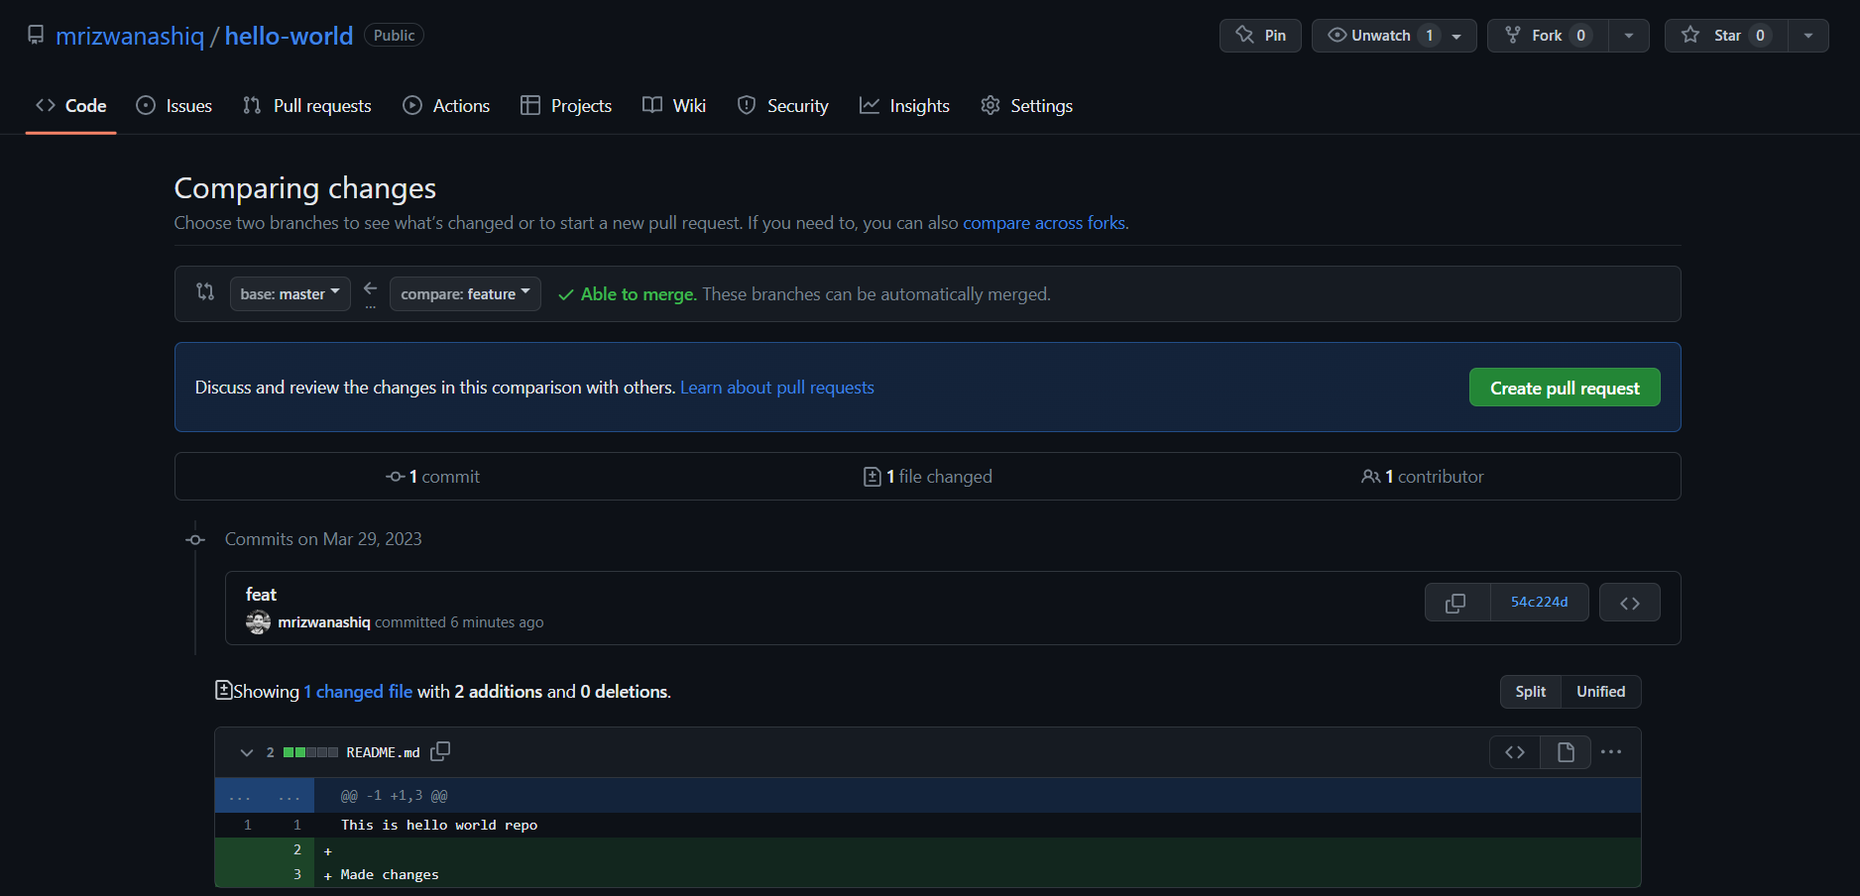Open commit hash 54c224d

point(1540,603)
